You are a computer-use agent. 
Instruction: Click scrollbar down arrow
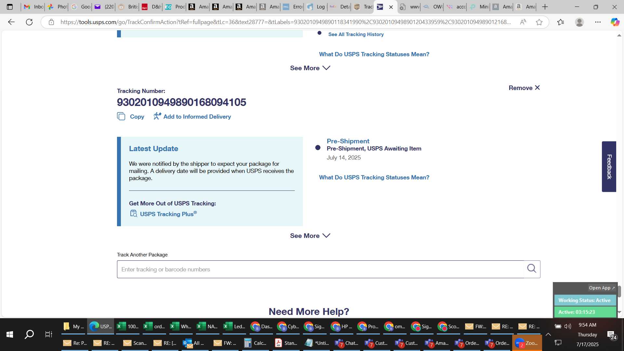click(619, 312)
